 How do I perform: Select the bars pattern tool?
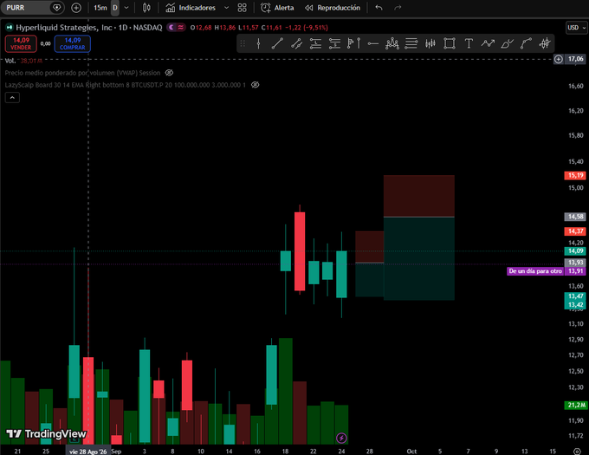coord(430,43)
